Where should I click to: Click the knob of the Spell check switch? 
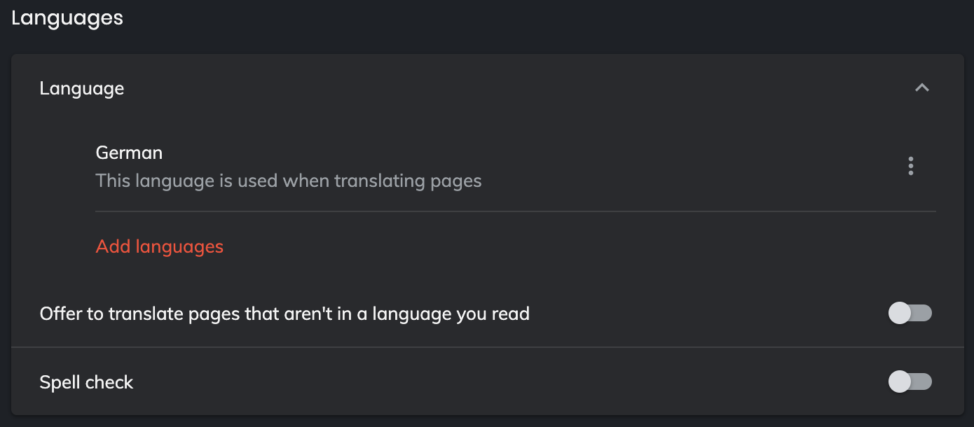(900, 381)
